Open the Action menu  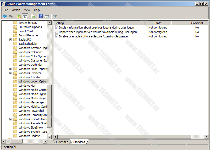coord(16,10)
